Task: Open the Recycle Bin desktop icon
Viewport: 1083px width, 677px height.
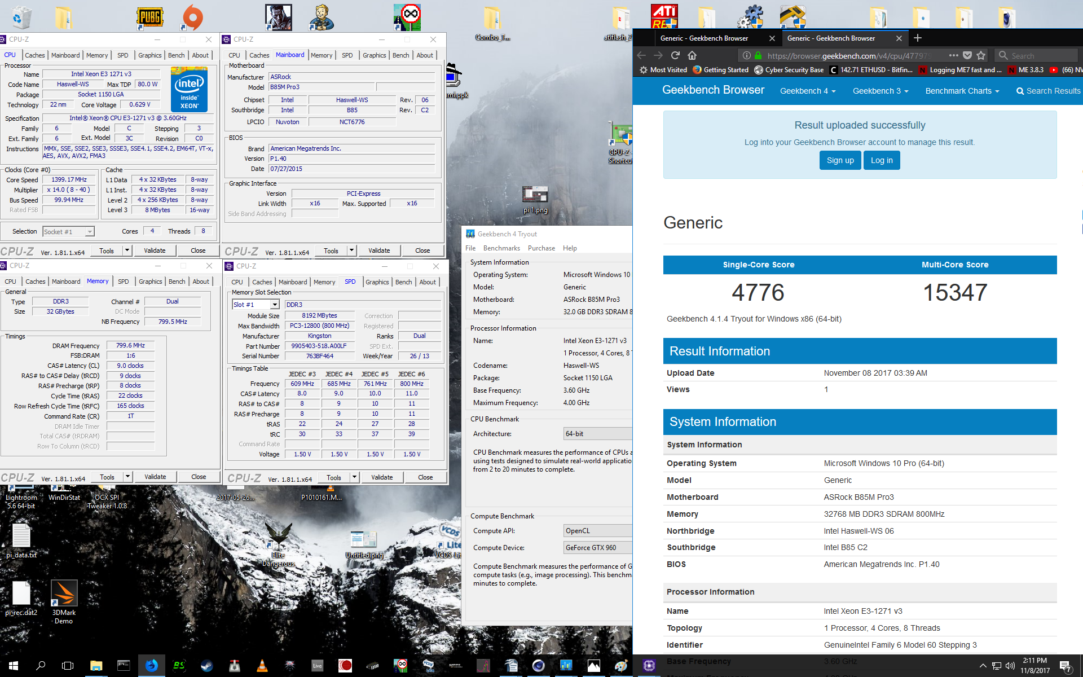Action: (x=20, y=17)
